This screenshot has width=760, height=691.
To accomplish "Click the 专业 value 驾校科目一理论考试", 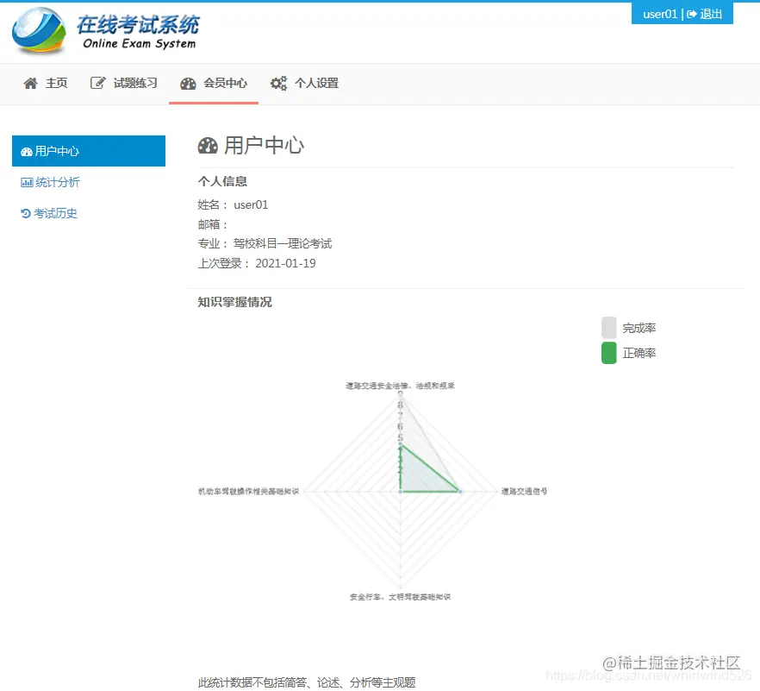I will tap(283, 243).
